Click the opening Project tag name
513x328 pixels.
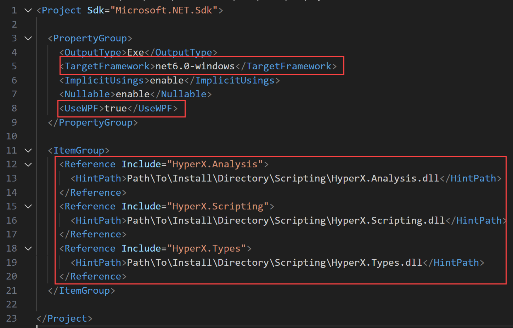(62, 10)
